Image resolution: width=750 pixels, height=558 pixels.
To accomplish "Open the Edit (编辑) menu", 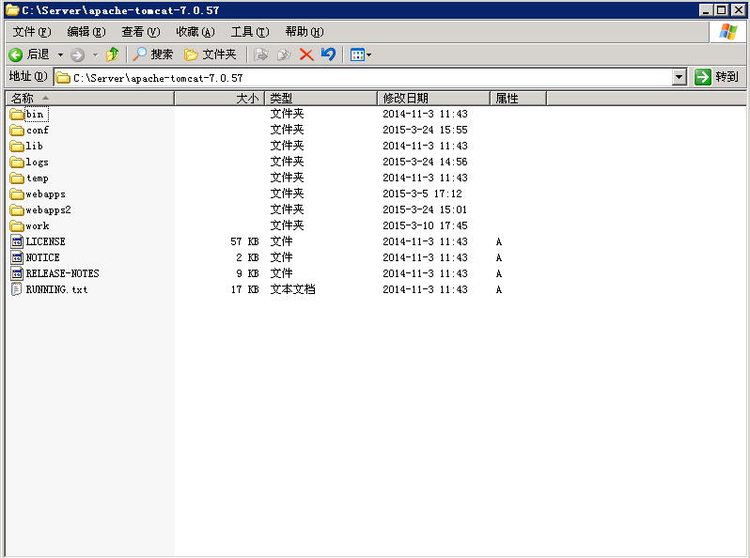I will tap(86, 32).
